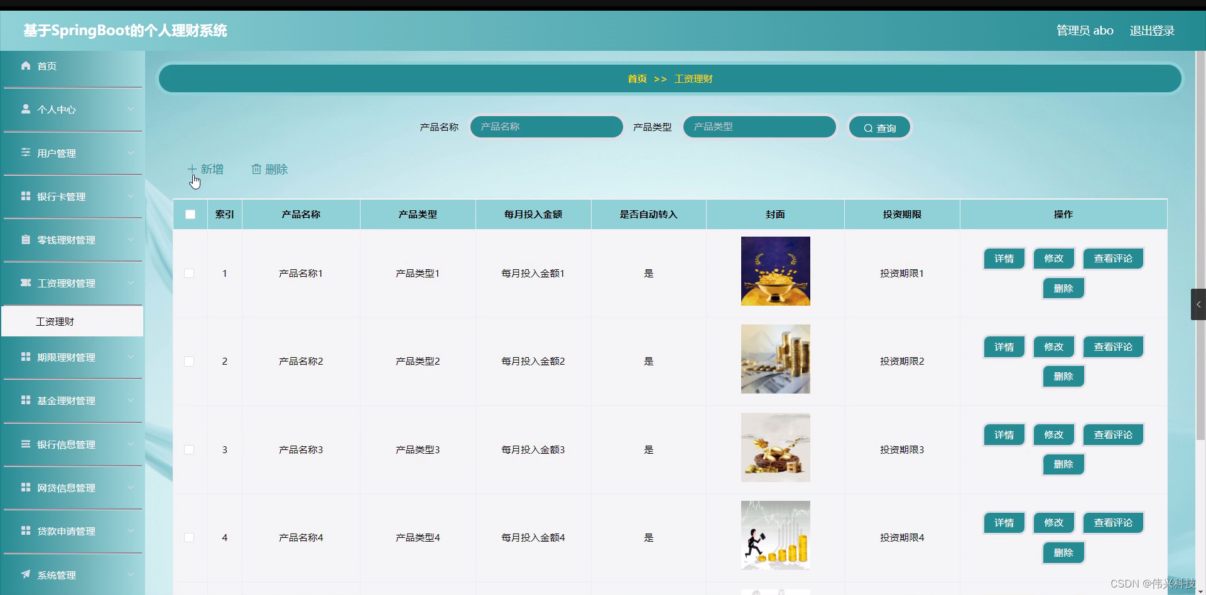
Task: Check the row checkbox for 产品名称1
Action: 189,273
